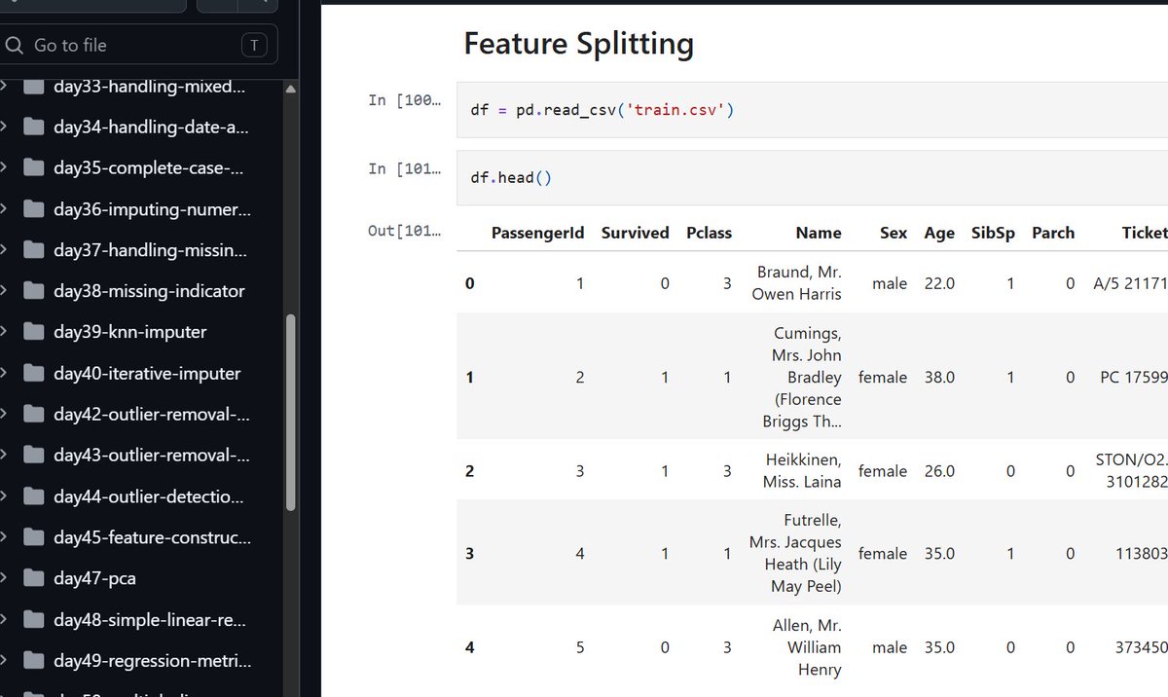Click the Age column header
The width and height of the screenshot is (1168, 697).
coord(939,233)
